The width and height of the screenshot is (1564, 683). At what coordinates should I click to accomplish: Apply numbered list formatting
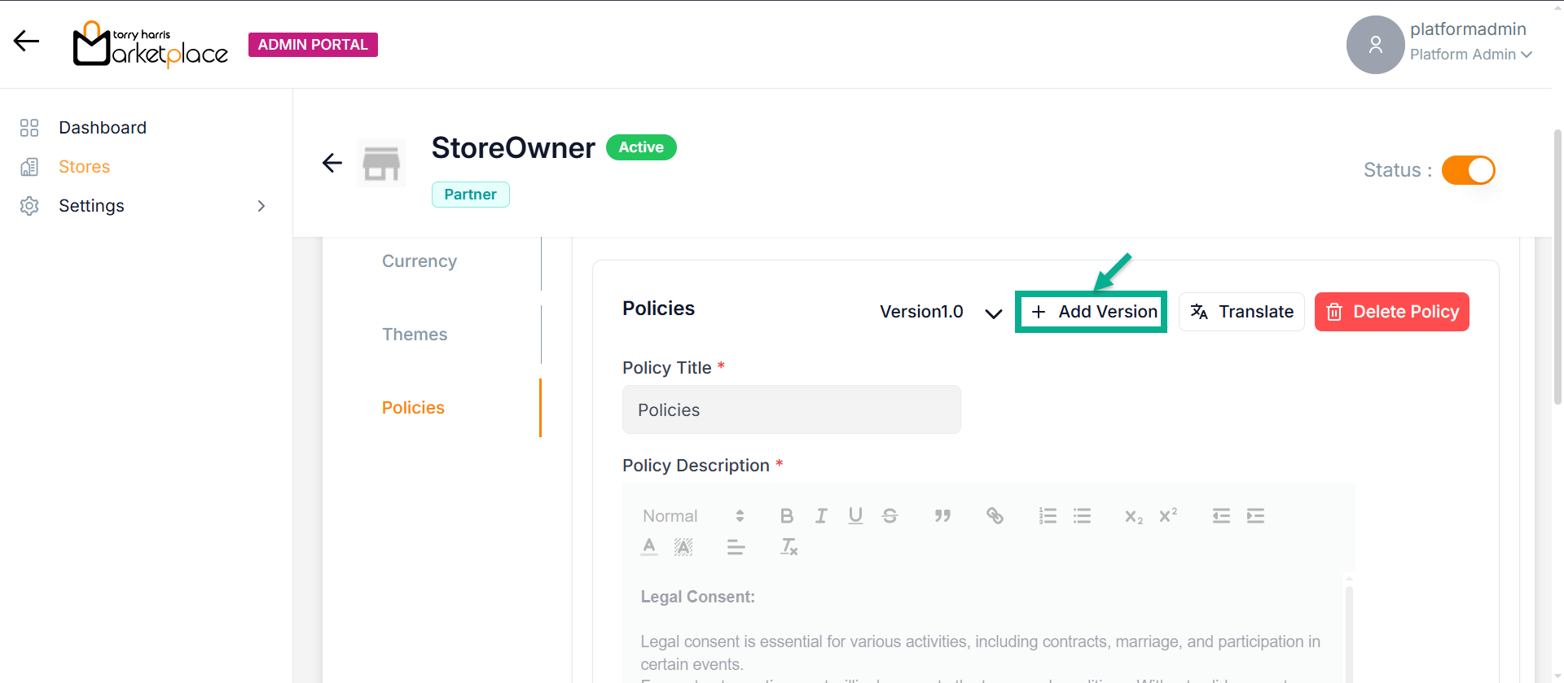coord(1048,516)
